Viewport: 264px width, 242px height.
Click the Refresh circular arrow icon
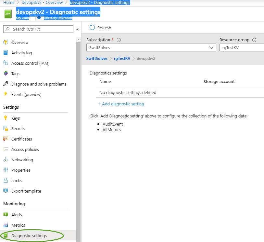point(92,28)
